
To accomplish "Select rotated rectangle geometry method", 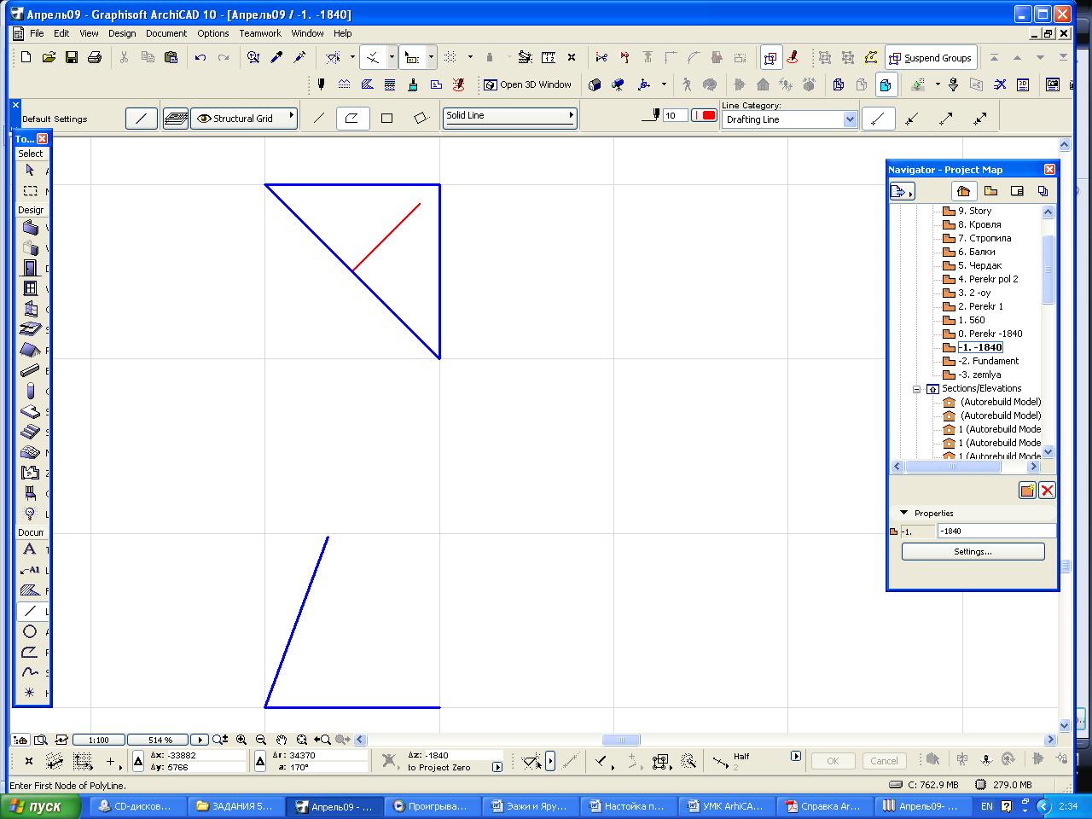I will pos(421,118).
